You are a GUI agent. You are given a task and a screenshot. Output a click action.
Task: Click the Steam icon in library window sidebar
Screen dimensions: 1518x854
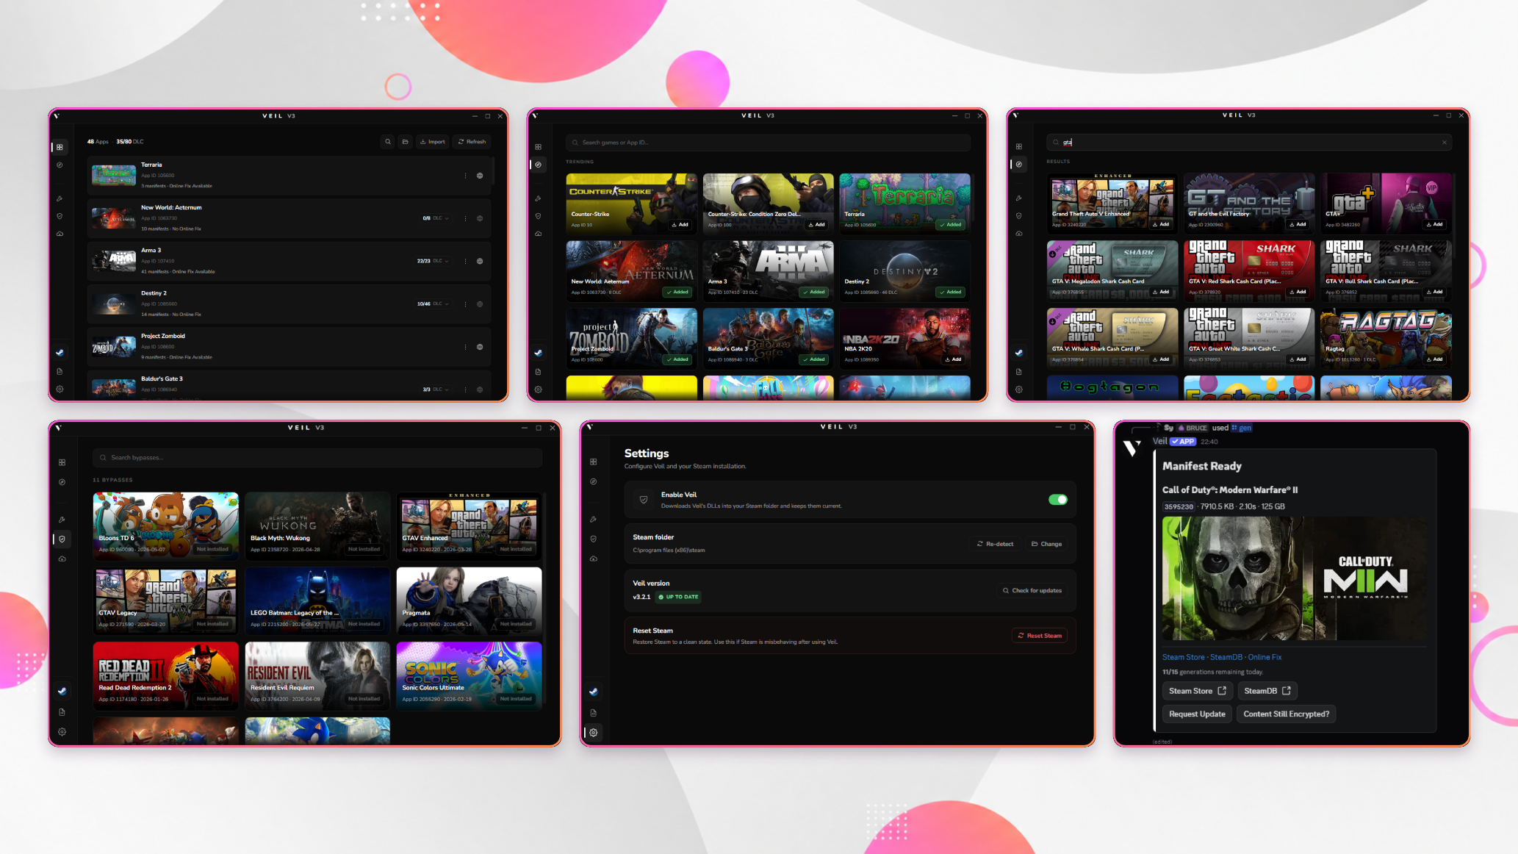tap(60, 353)
